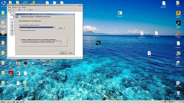Click the RU language indicator in tray

162,102
